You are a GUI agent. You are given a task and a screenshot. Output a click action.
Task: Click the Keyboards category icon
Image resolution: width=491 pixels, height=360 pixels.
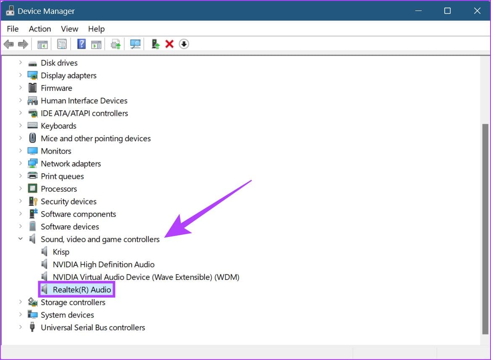[32, 126]
